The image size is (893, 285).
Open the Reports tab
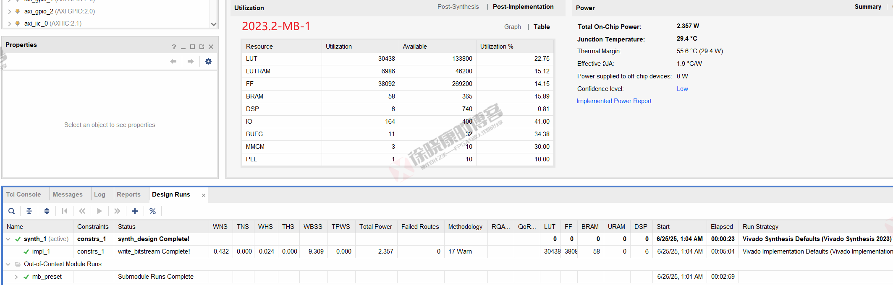pos(128,194)
